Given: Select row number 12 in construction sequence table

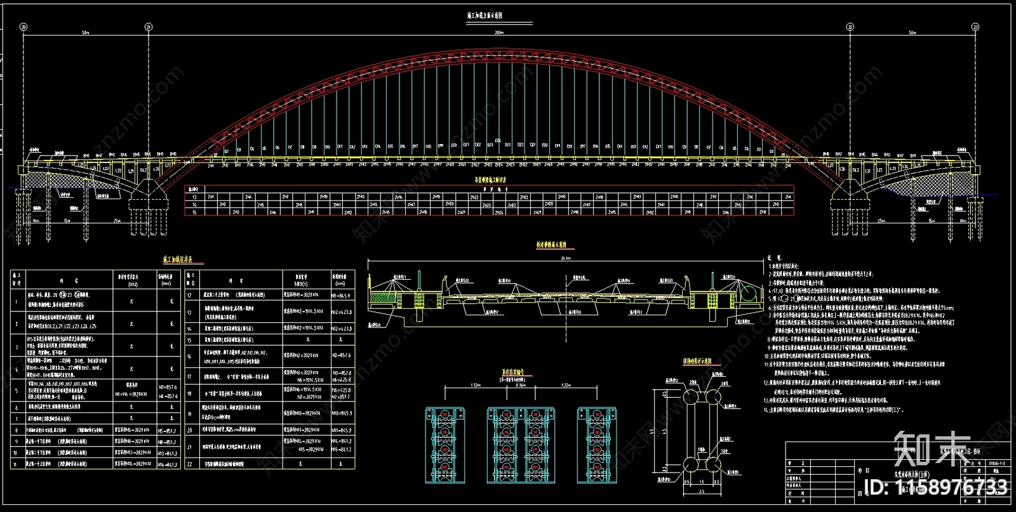Looking at the screenshot, I should [x=189, y=296].
